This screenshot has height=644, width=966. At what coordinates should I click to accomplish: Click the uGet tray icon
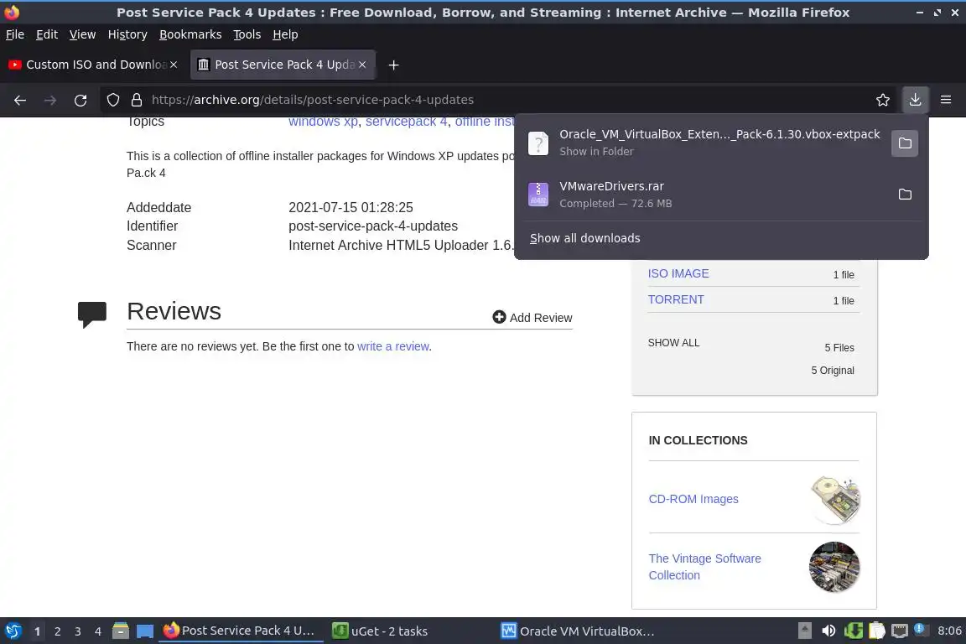pos(853,631)
